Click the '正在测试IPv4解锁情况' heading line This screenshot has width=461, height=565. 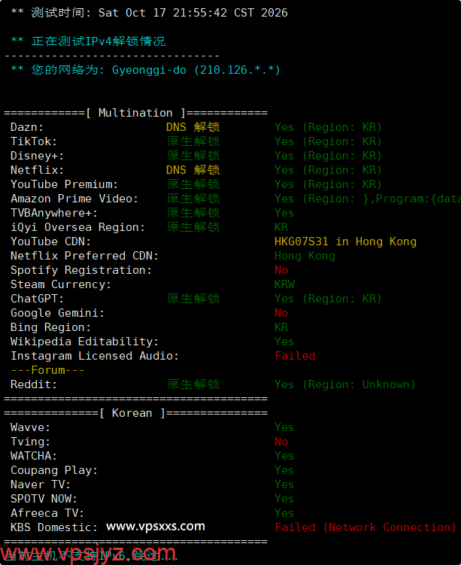click(99, 41)
